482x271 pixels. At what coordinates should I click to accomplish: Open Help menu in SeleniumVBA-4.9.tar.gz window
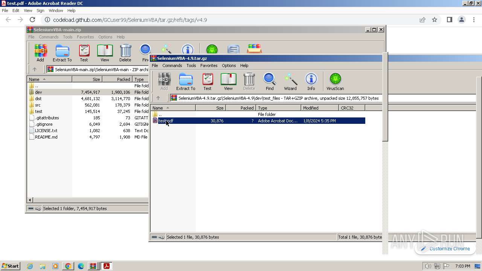244,65
